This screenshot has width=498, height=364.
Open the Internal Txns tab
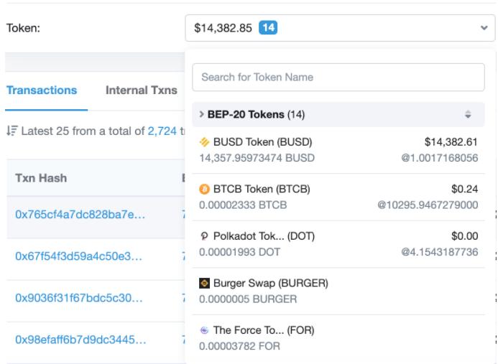coord(142,90)
